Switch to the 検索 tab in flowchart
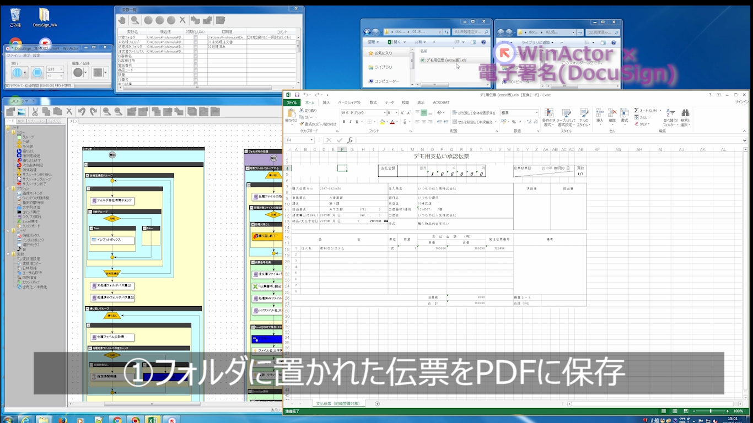This screenshot has width=753, height=423. 20,121
